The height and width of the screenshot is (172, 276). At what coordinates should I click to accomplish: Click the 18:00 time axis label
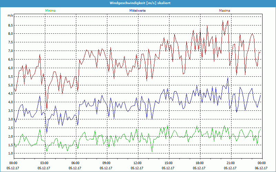pyautogui.click(x=200, y=163)
